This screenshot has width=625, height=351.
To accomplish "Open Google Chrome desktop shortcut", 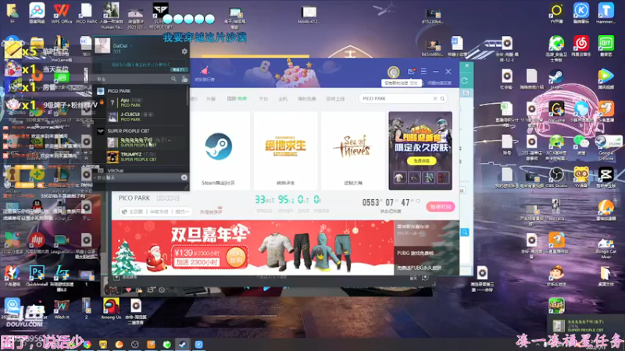I will (x=605, y=147).
